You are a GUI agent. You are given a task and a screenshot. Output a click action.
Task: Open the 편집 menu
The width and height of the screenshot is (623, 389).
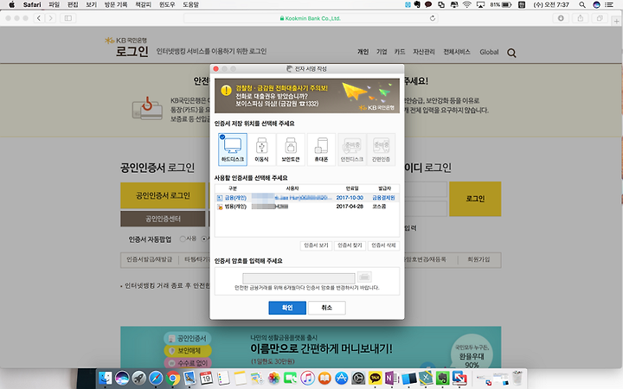(73, 5)
